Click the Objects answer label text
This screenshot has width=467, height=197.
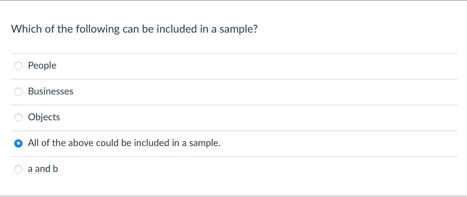coord(44,117)
